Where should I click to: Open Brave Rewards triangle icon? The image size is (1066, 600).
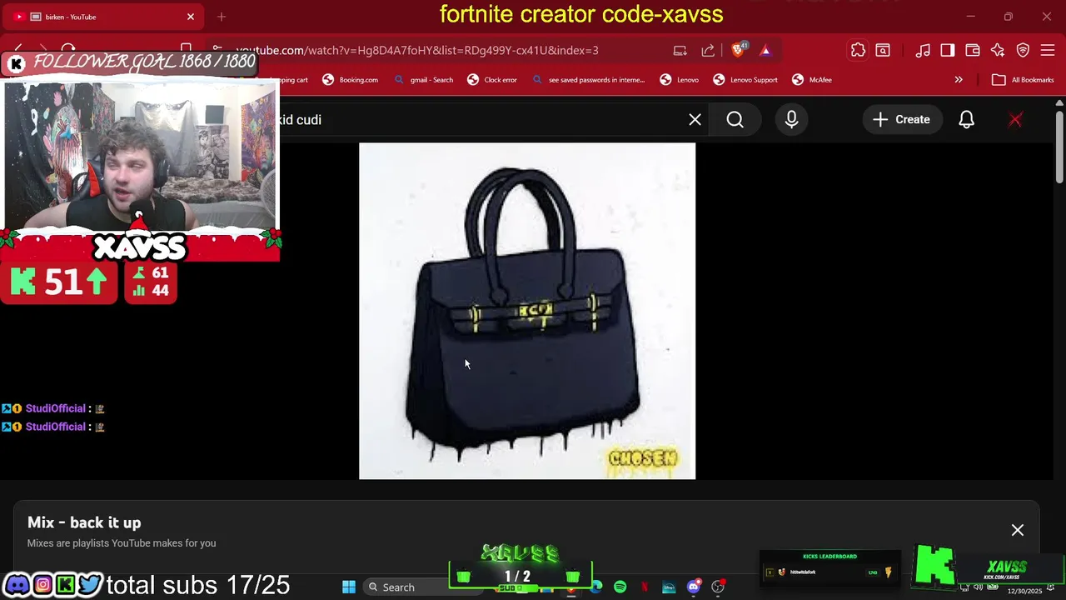point(765,50)
